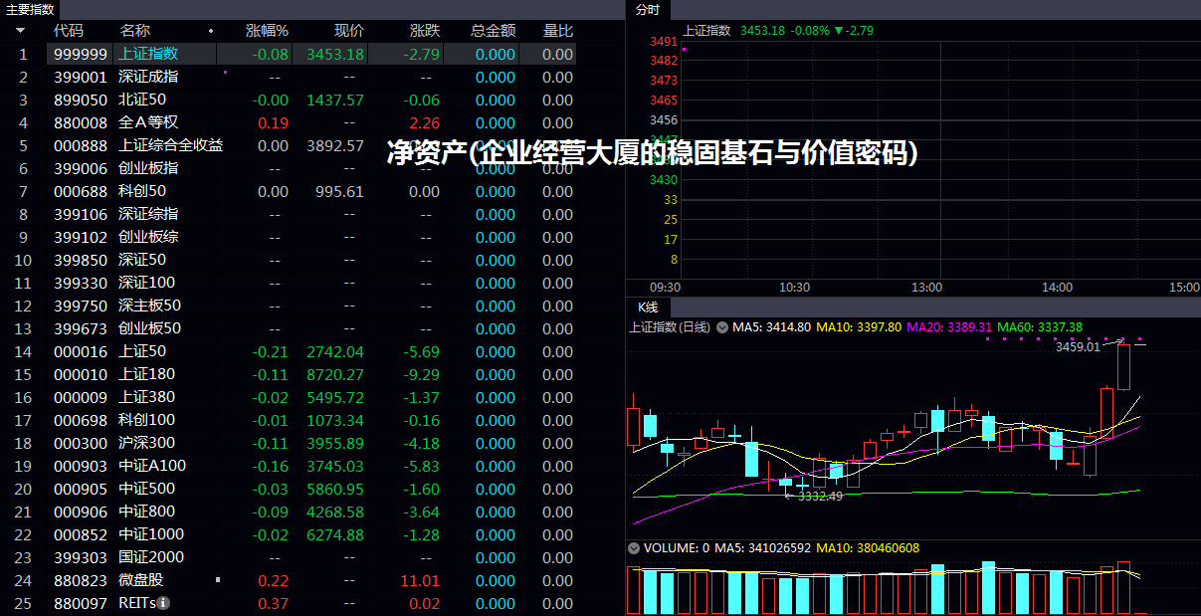Viewport: 1201px width, 616px height.
Task: Click the 上证指数 title in 分时 chart
Action: pos(706,30)
